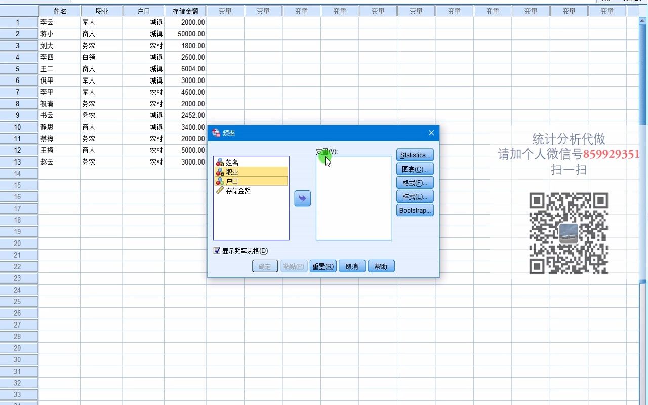Open the 样式(L) style options
Viewport: 648px width, 405px height.
tap(415, 196)
